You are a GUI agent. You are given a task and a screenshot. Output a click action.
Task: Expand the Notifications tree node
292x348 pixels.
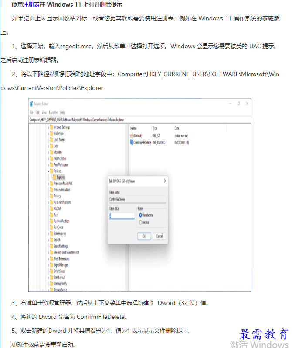(x=48, y=159)
